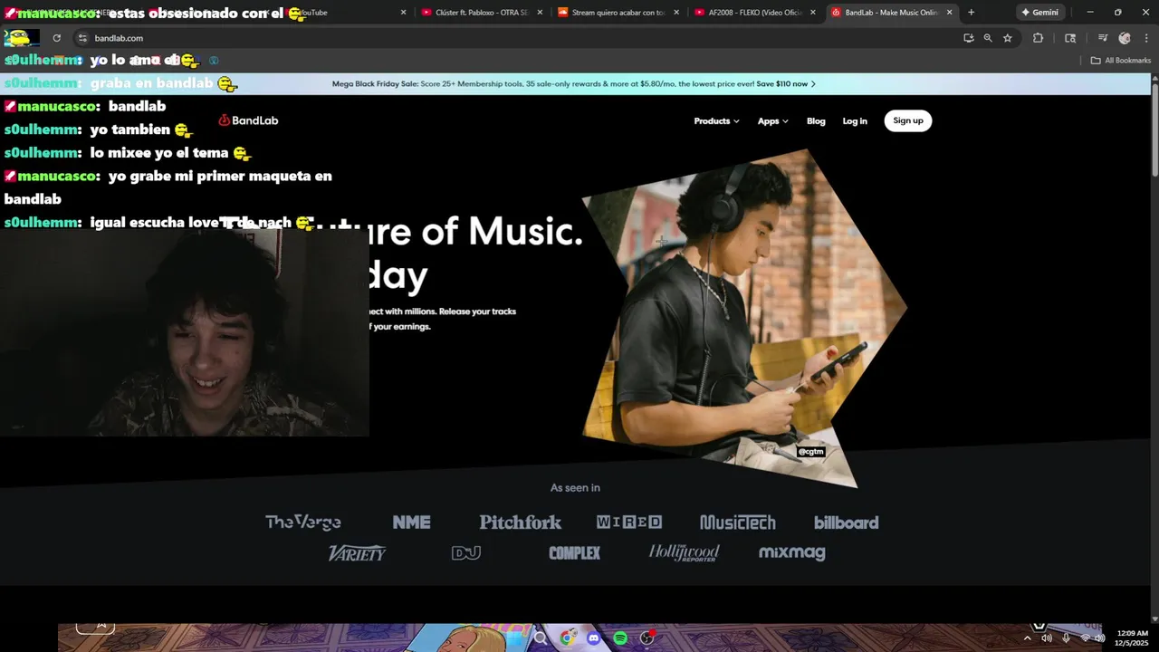Reload the BandLab page
1159x652 pixels.
click(56, 38)
